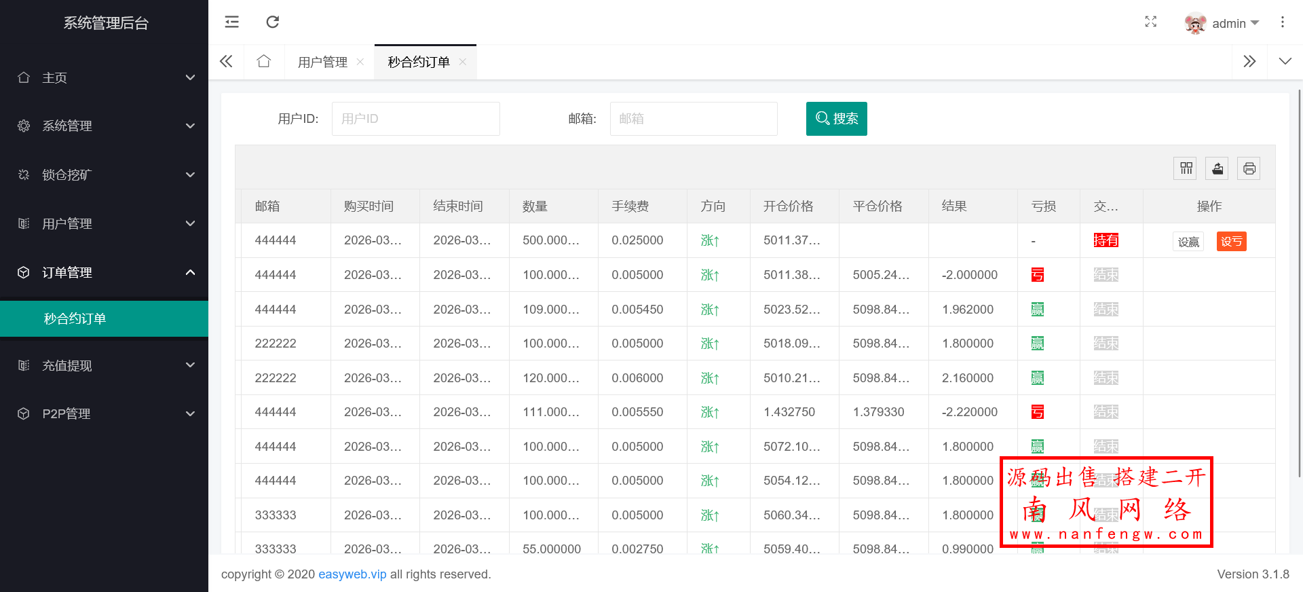This screenshot has width=1303, height=592.
Task: Click the 邮箱 input field
Action: [x=694, y=119]
